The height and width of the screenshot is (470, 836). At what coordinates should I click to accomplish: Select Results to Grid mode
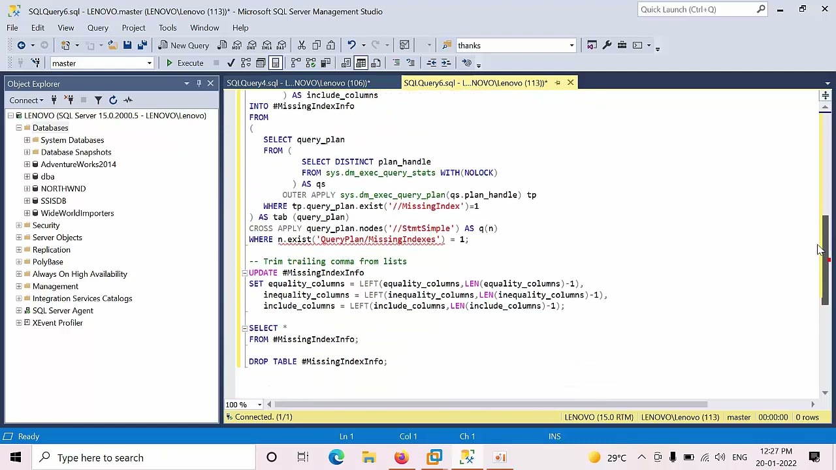click(x=361, y=63)
